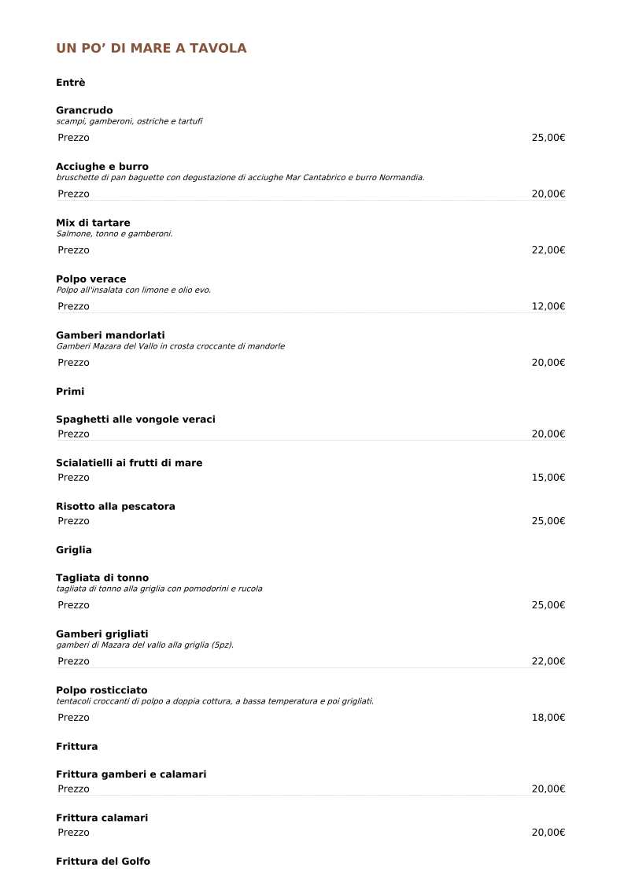Select 'Scialatielli ai frutti di mare'
This screenshot has width=624, height=883.
pos(129,463)
